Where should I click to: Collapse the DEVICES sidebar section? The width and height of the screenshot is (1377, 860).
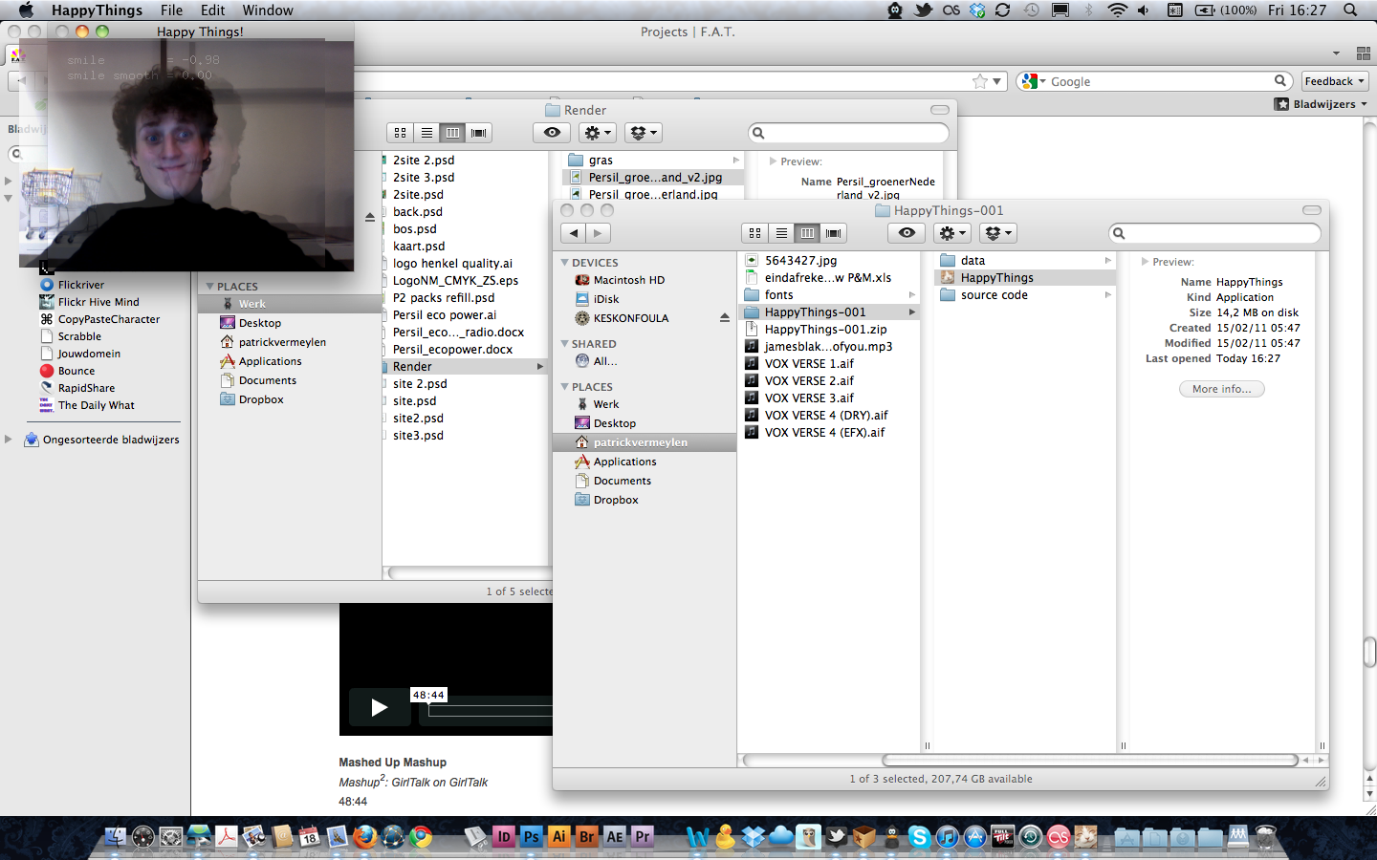pyautogui.click(x=565, y=263)
